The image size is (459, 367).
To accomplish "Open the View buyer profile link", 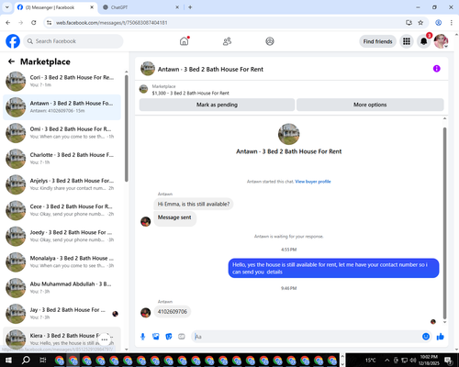I will [x=313, y=182].
